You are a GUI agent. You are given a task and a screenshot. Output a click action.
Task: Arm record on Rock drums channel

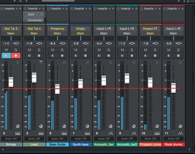coord(178,56)
